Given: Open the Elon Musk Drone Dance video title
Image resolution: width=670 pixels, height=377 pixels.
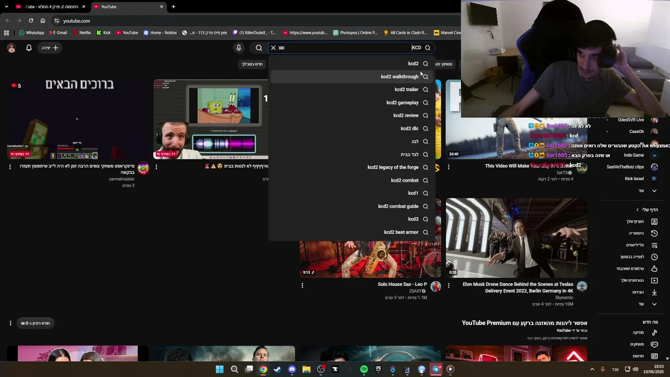Looking at the screenshot, I should 518,287.
